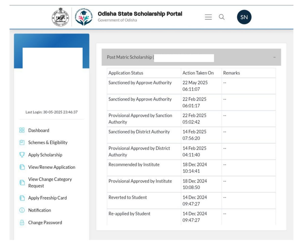
Task: Open View Change Category Request
Action: tap(50, 182)
